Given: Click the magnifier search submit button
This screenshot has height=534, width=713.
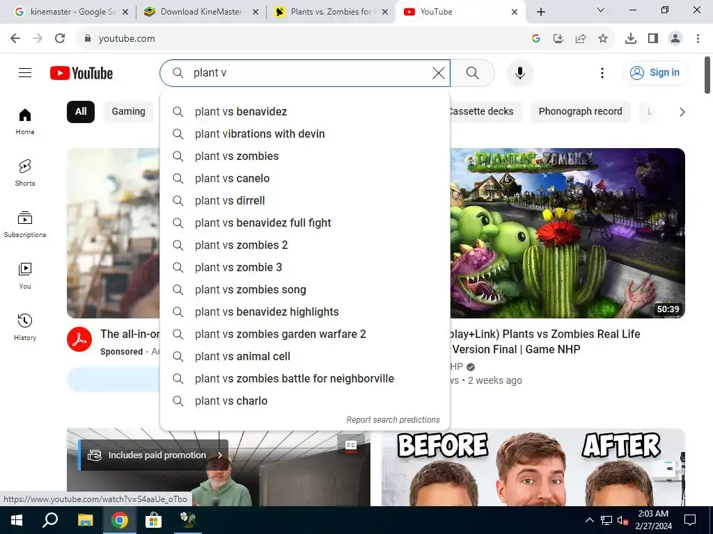Looking at the screenshot, I should point(473,72).
